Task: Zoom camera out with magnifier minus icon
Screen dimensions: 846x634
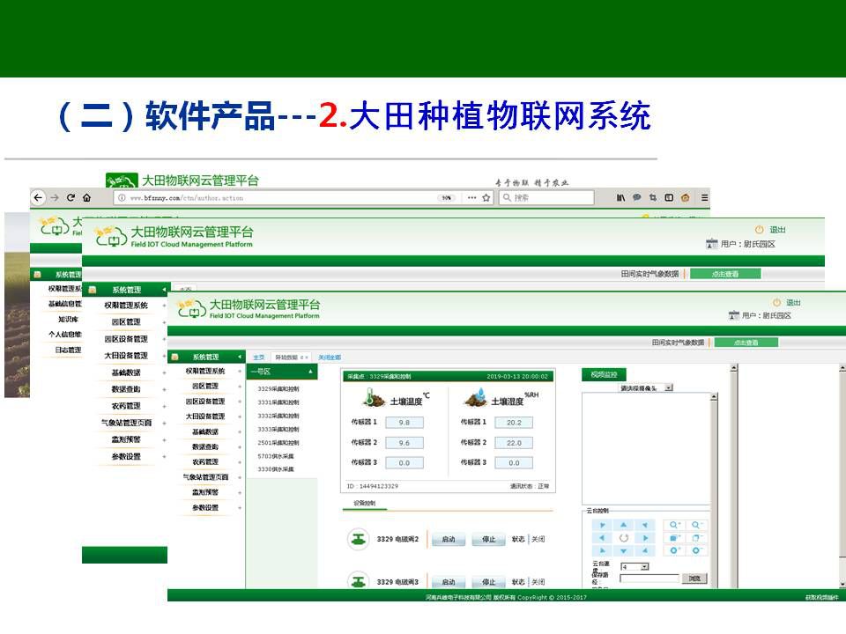Action: pyautogui.click(x=696, y=525)
